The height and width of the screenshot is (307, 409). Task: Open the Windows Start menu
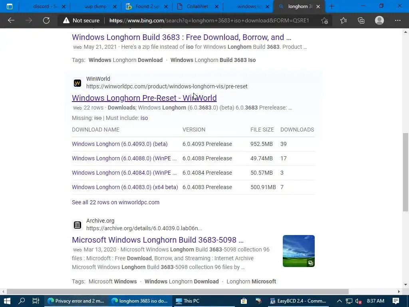7,301
